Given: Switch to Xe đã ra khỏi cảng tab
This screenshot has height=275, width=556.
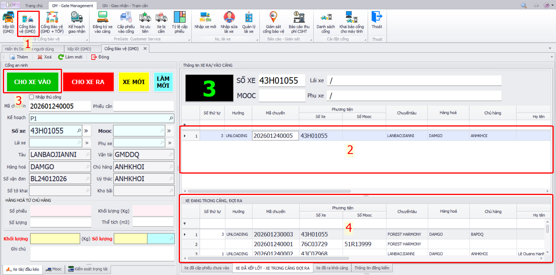Looking at the screenshot, I should point(332,268).
